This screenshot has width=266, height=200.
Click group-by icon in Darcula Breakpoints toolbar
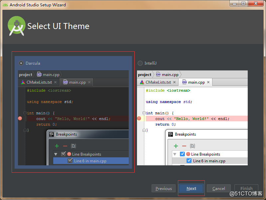pos(73,146)
